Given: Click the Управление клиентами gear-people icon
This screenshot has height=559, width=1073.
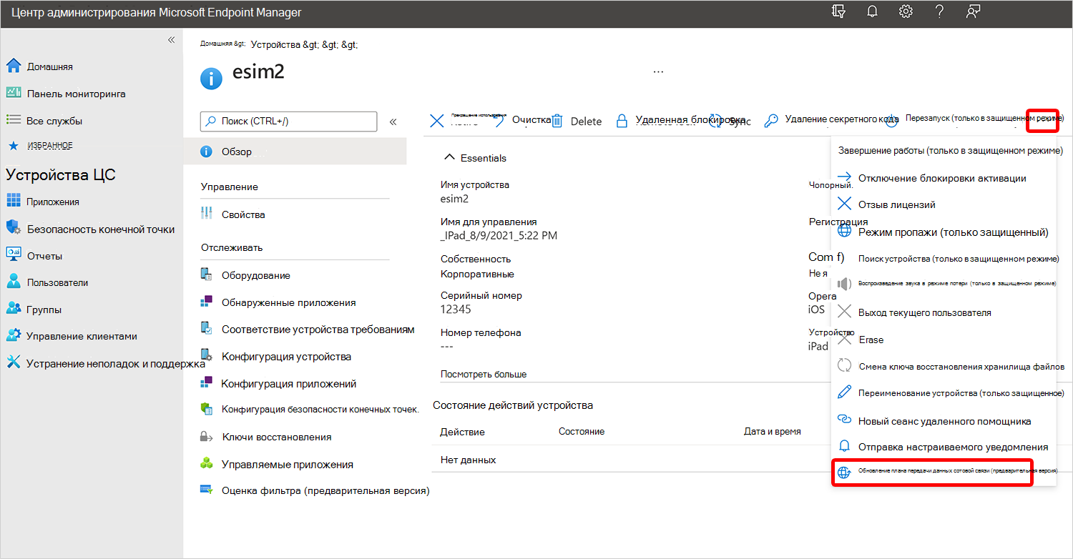Looking at the screenshot, I should pos(14,335).
